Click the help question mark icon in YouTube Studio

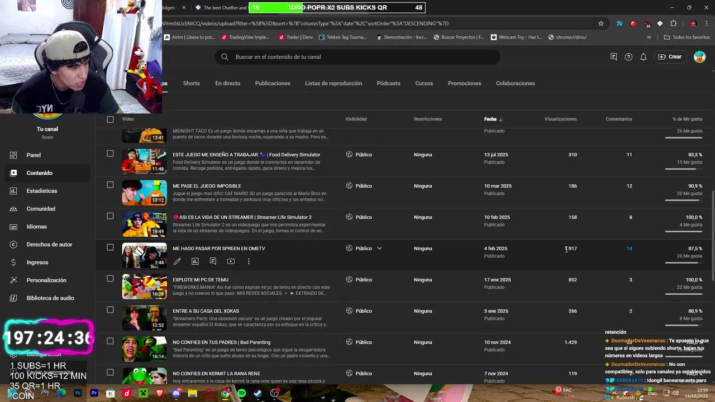coord(628,57)
